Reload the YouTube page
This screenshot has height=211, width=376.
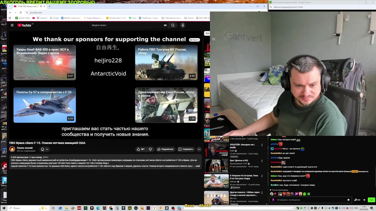21,13
